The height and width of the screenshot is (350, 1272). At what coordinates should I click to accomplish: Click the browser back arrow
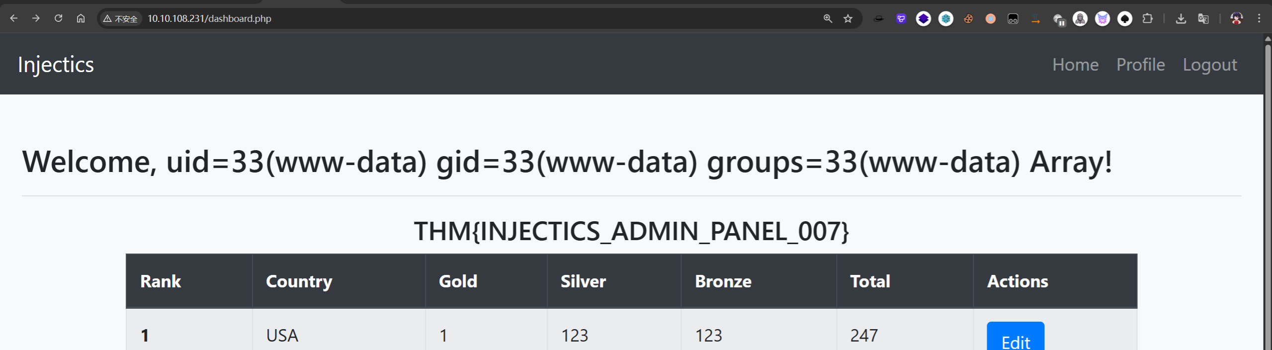(x=14, y=18)
